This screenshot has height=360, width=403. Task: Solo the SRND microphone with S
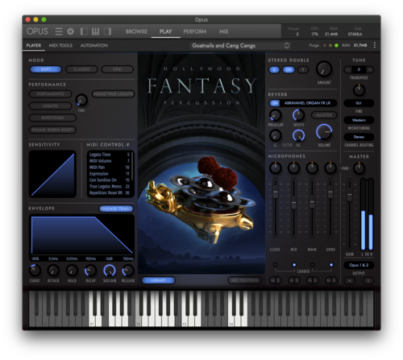pyautogui.click(x=334, y=280)
